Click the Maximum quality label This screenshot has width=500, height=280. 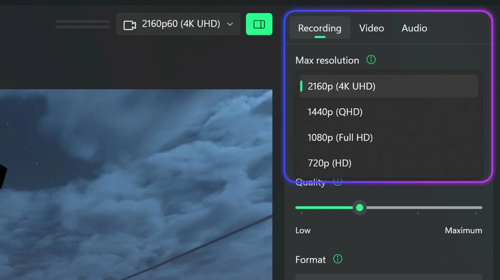(x=463, y=230)
